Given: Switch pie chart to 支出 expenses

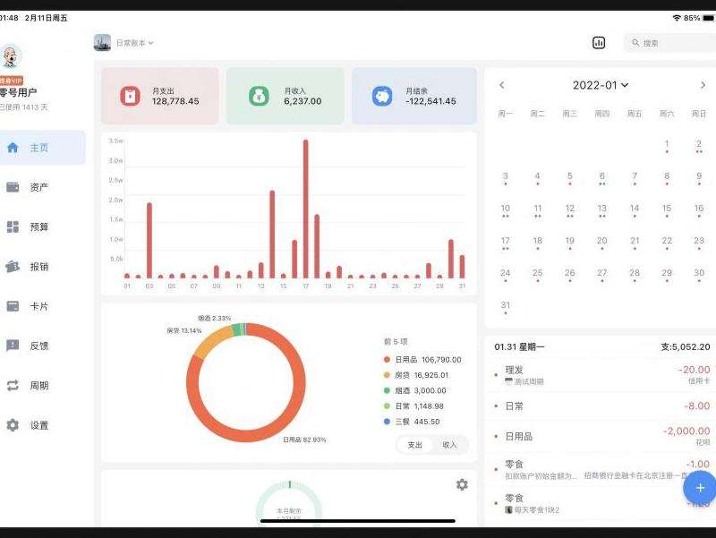Looking at the screenshot, I should 414,445.
